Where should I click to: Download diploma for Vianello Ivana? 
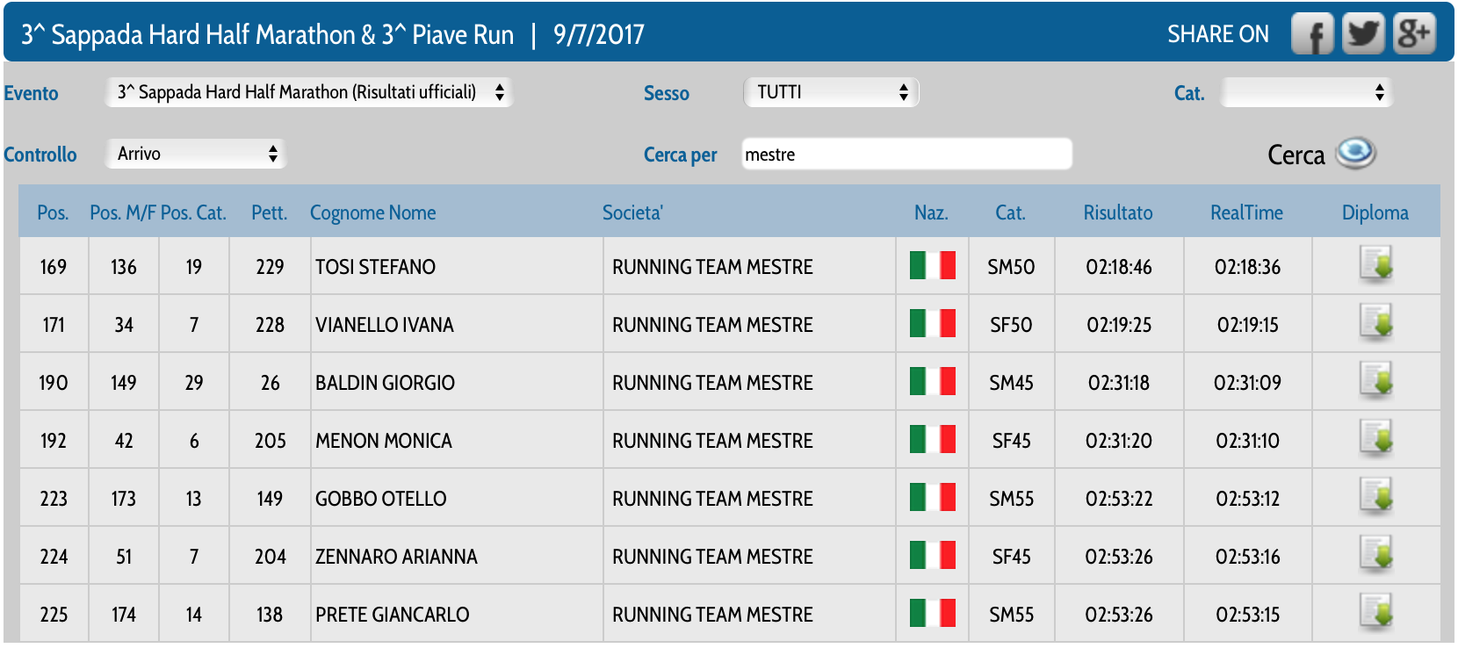pyautogui.click(x=1375, y=323)
